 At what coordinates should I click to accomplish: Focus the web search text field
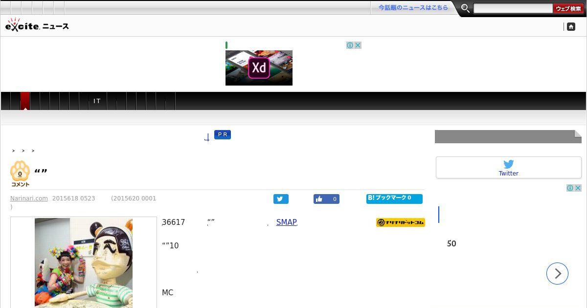tap(513, 8)
